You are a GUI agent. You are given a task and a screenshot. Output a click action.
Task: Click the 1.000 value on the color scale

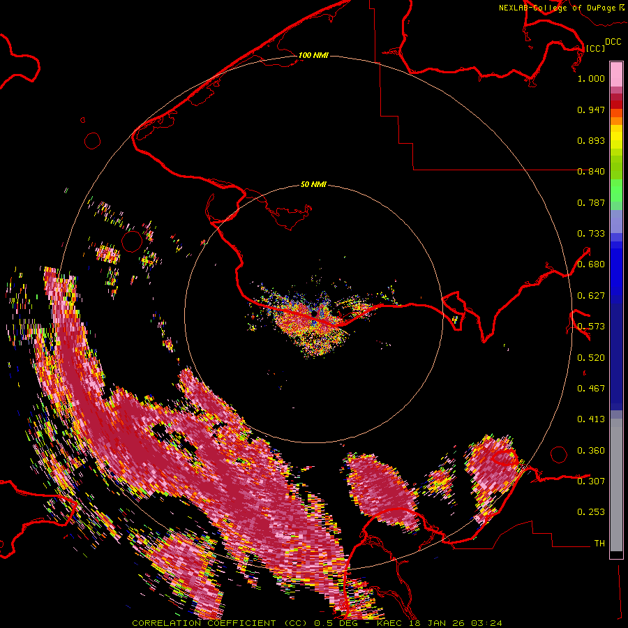(x=591, y=78)
